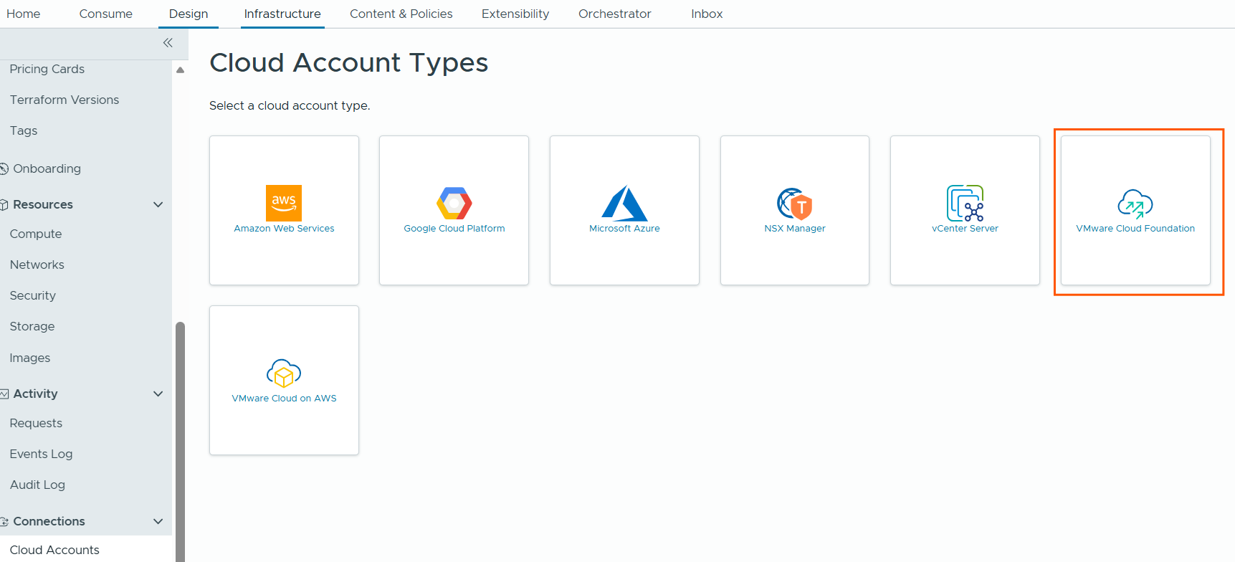Collapse the Activity section chevron

click(x=158, y=394)
